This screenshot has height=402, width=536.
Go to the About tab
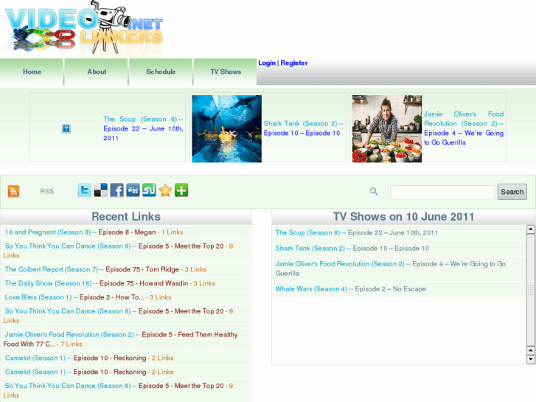[97, 72]
